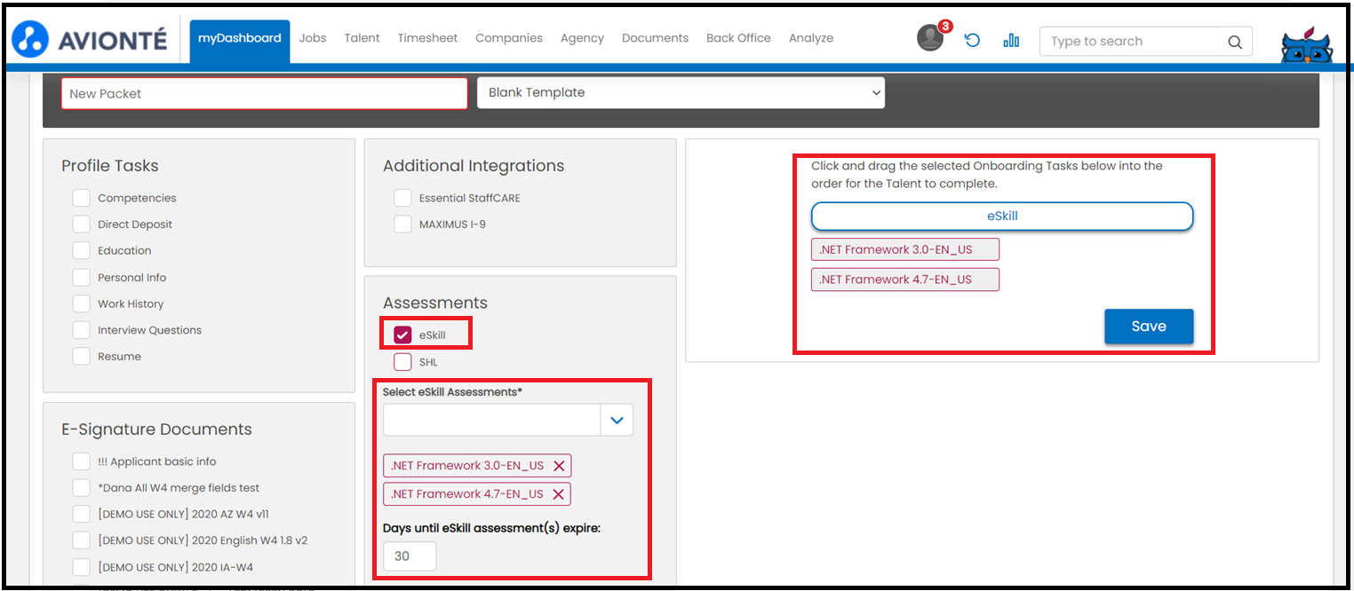Click the owl mascot icon

(1306, 46)
